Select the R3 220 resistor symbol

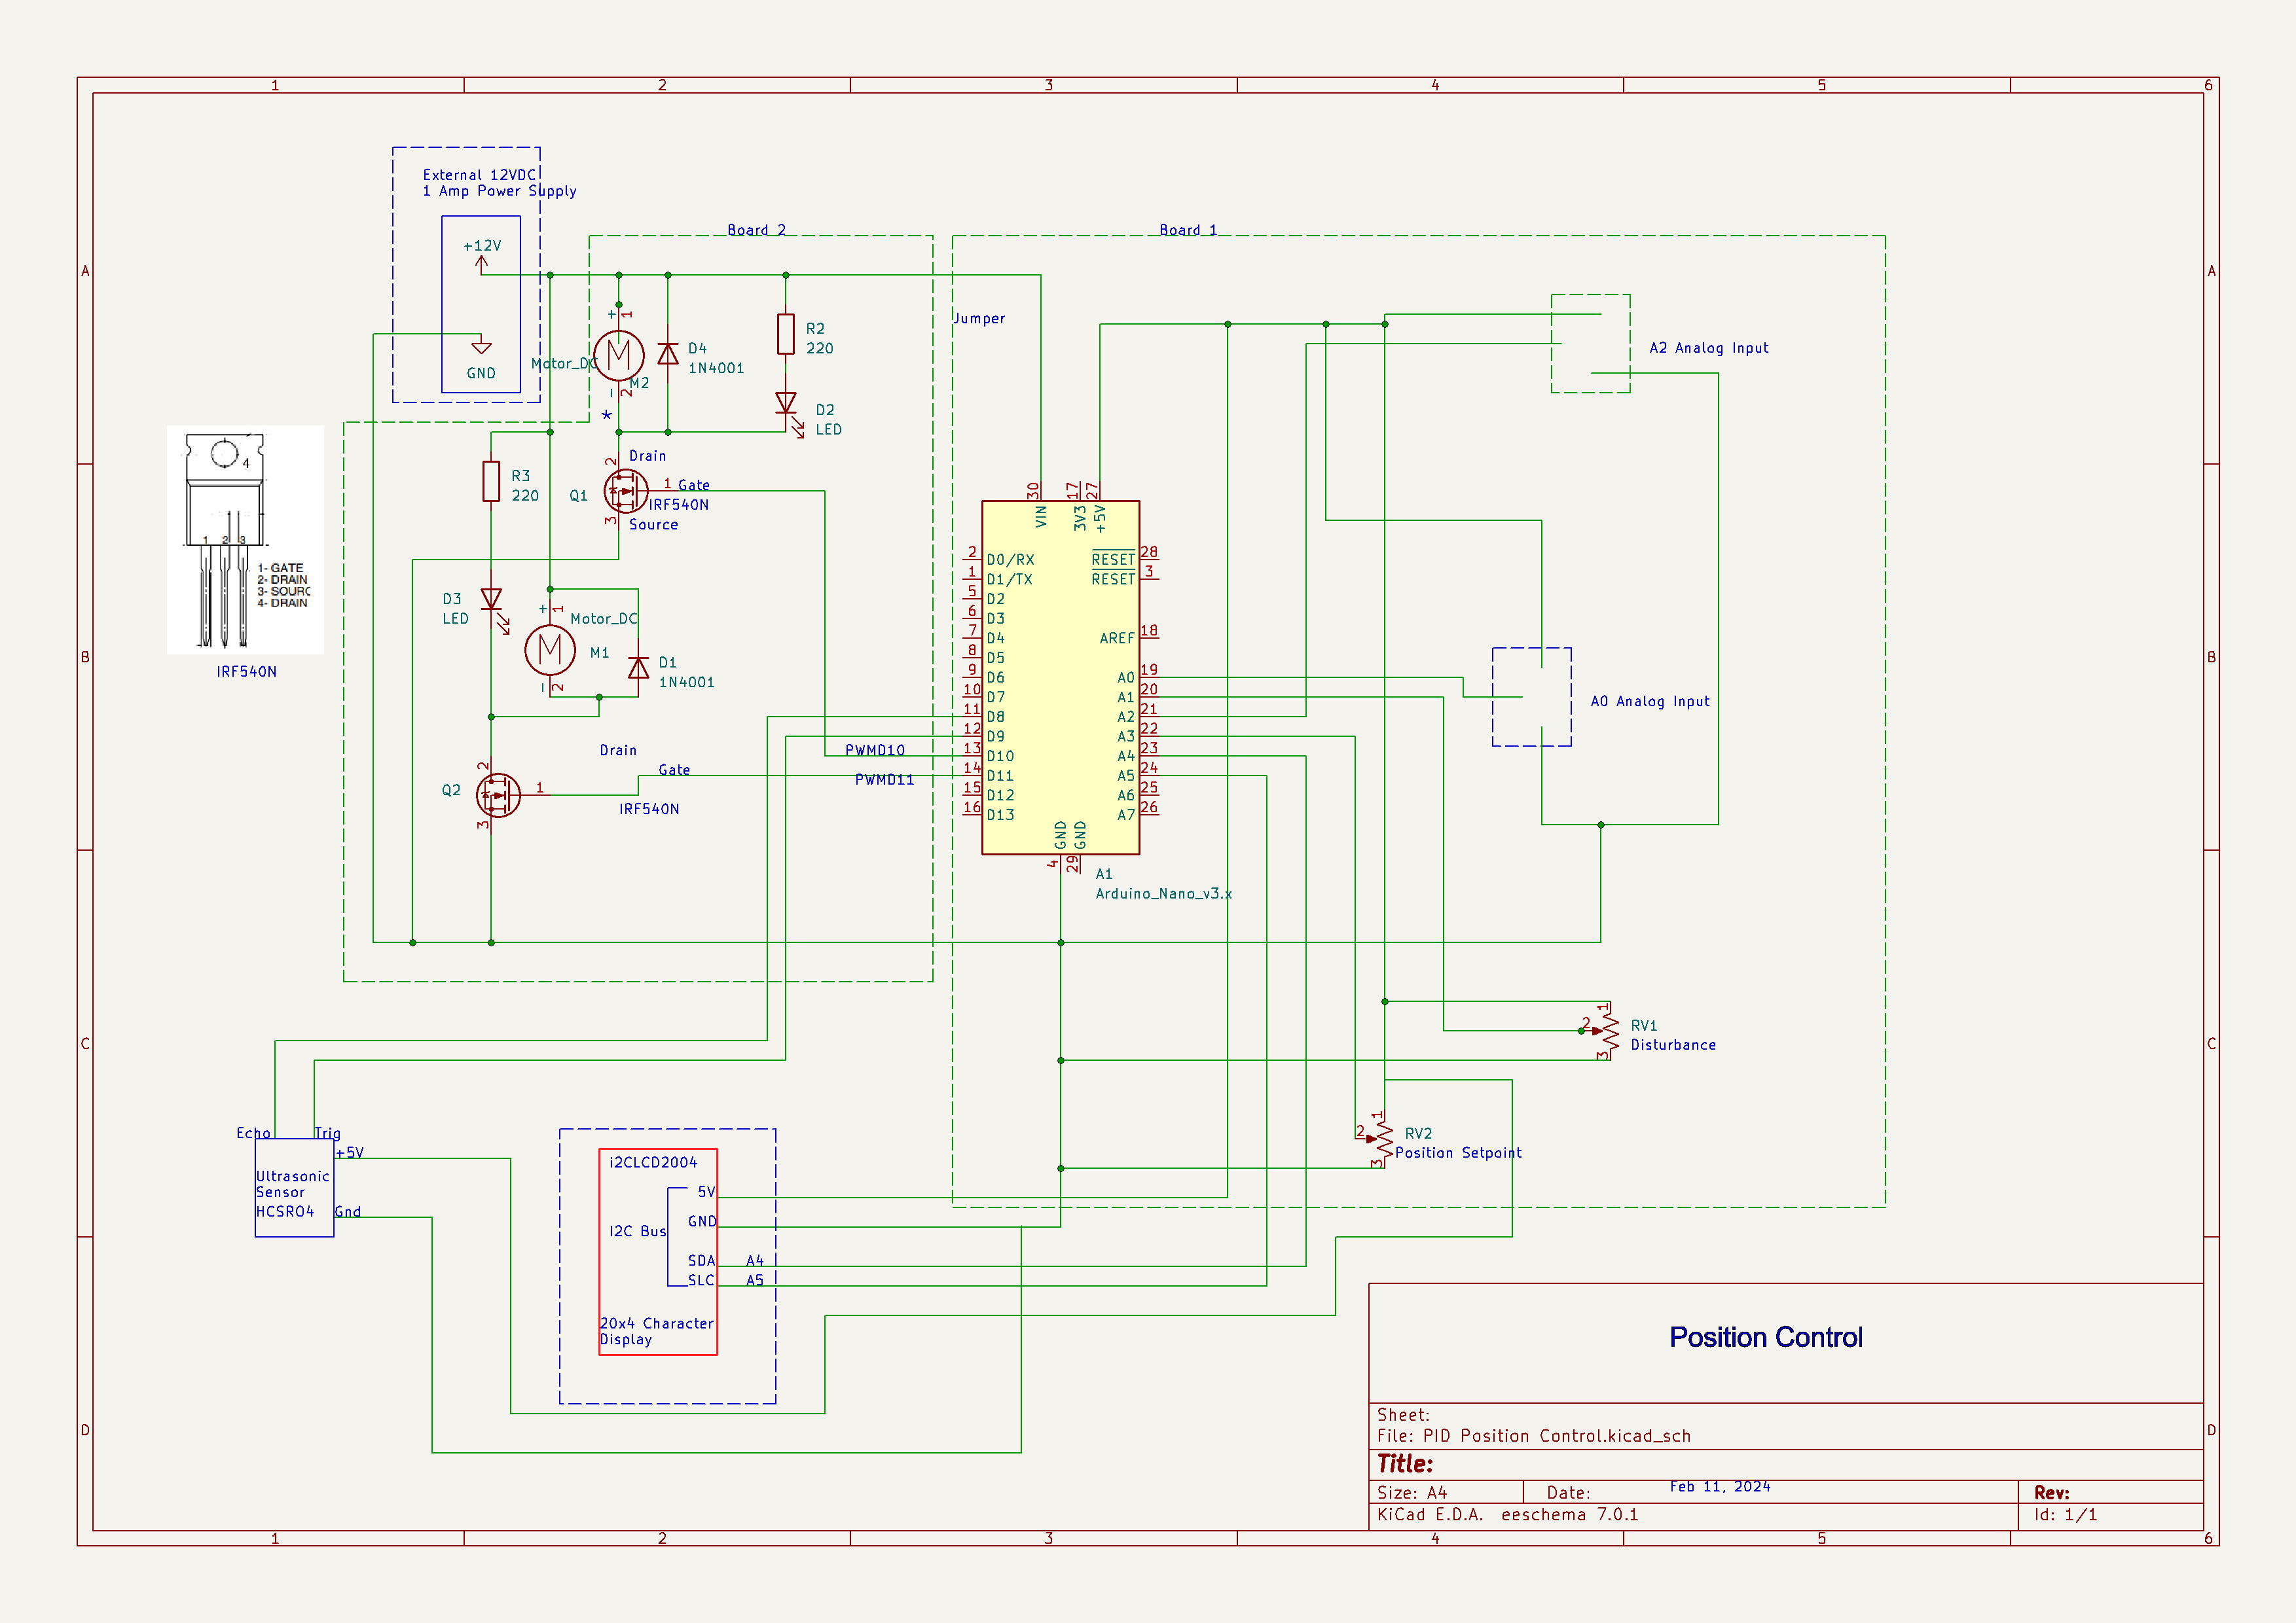coord(491,481)
